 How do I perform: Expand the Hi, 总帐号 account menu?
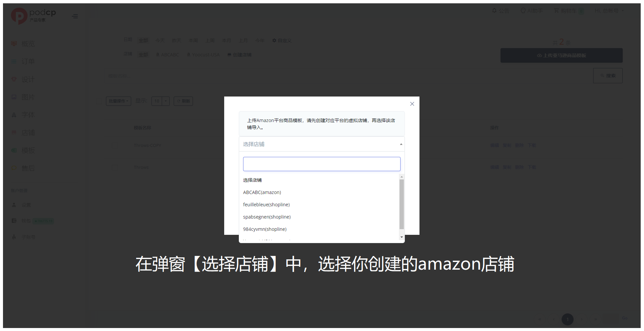point(609,11)
